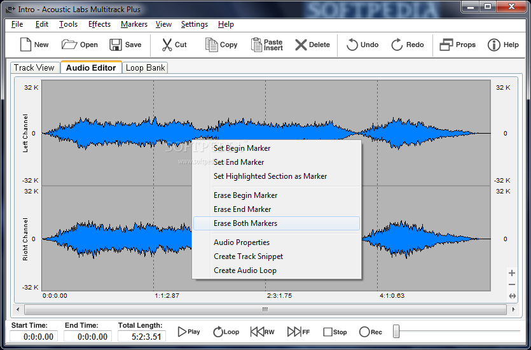This screenshot has height=350, width=531.
Task: Click the 0:0:0.00 timeline start label
Action: point(55,296)
